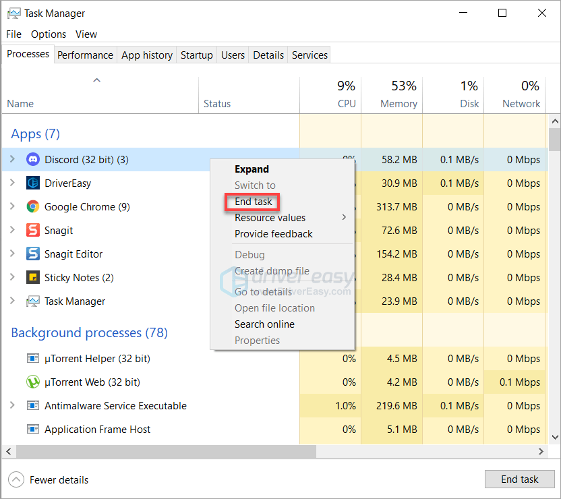Select Search online in context menu
This screenshot has width=561, height=499.
(264, 324)
